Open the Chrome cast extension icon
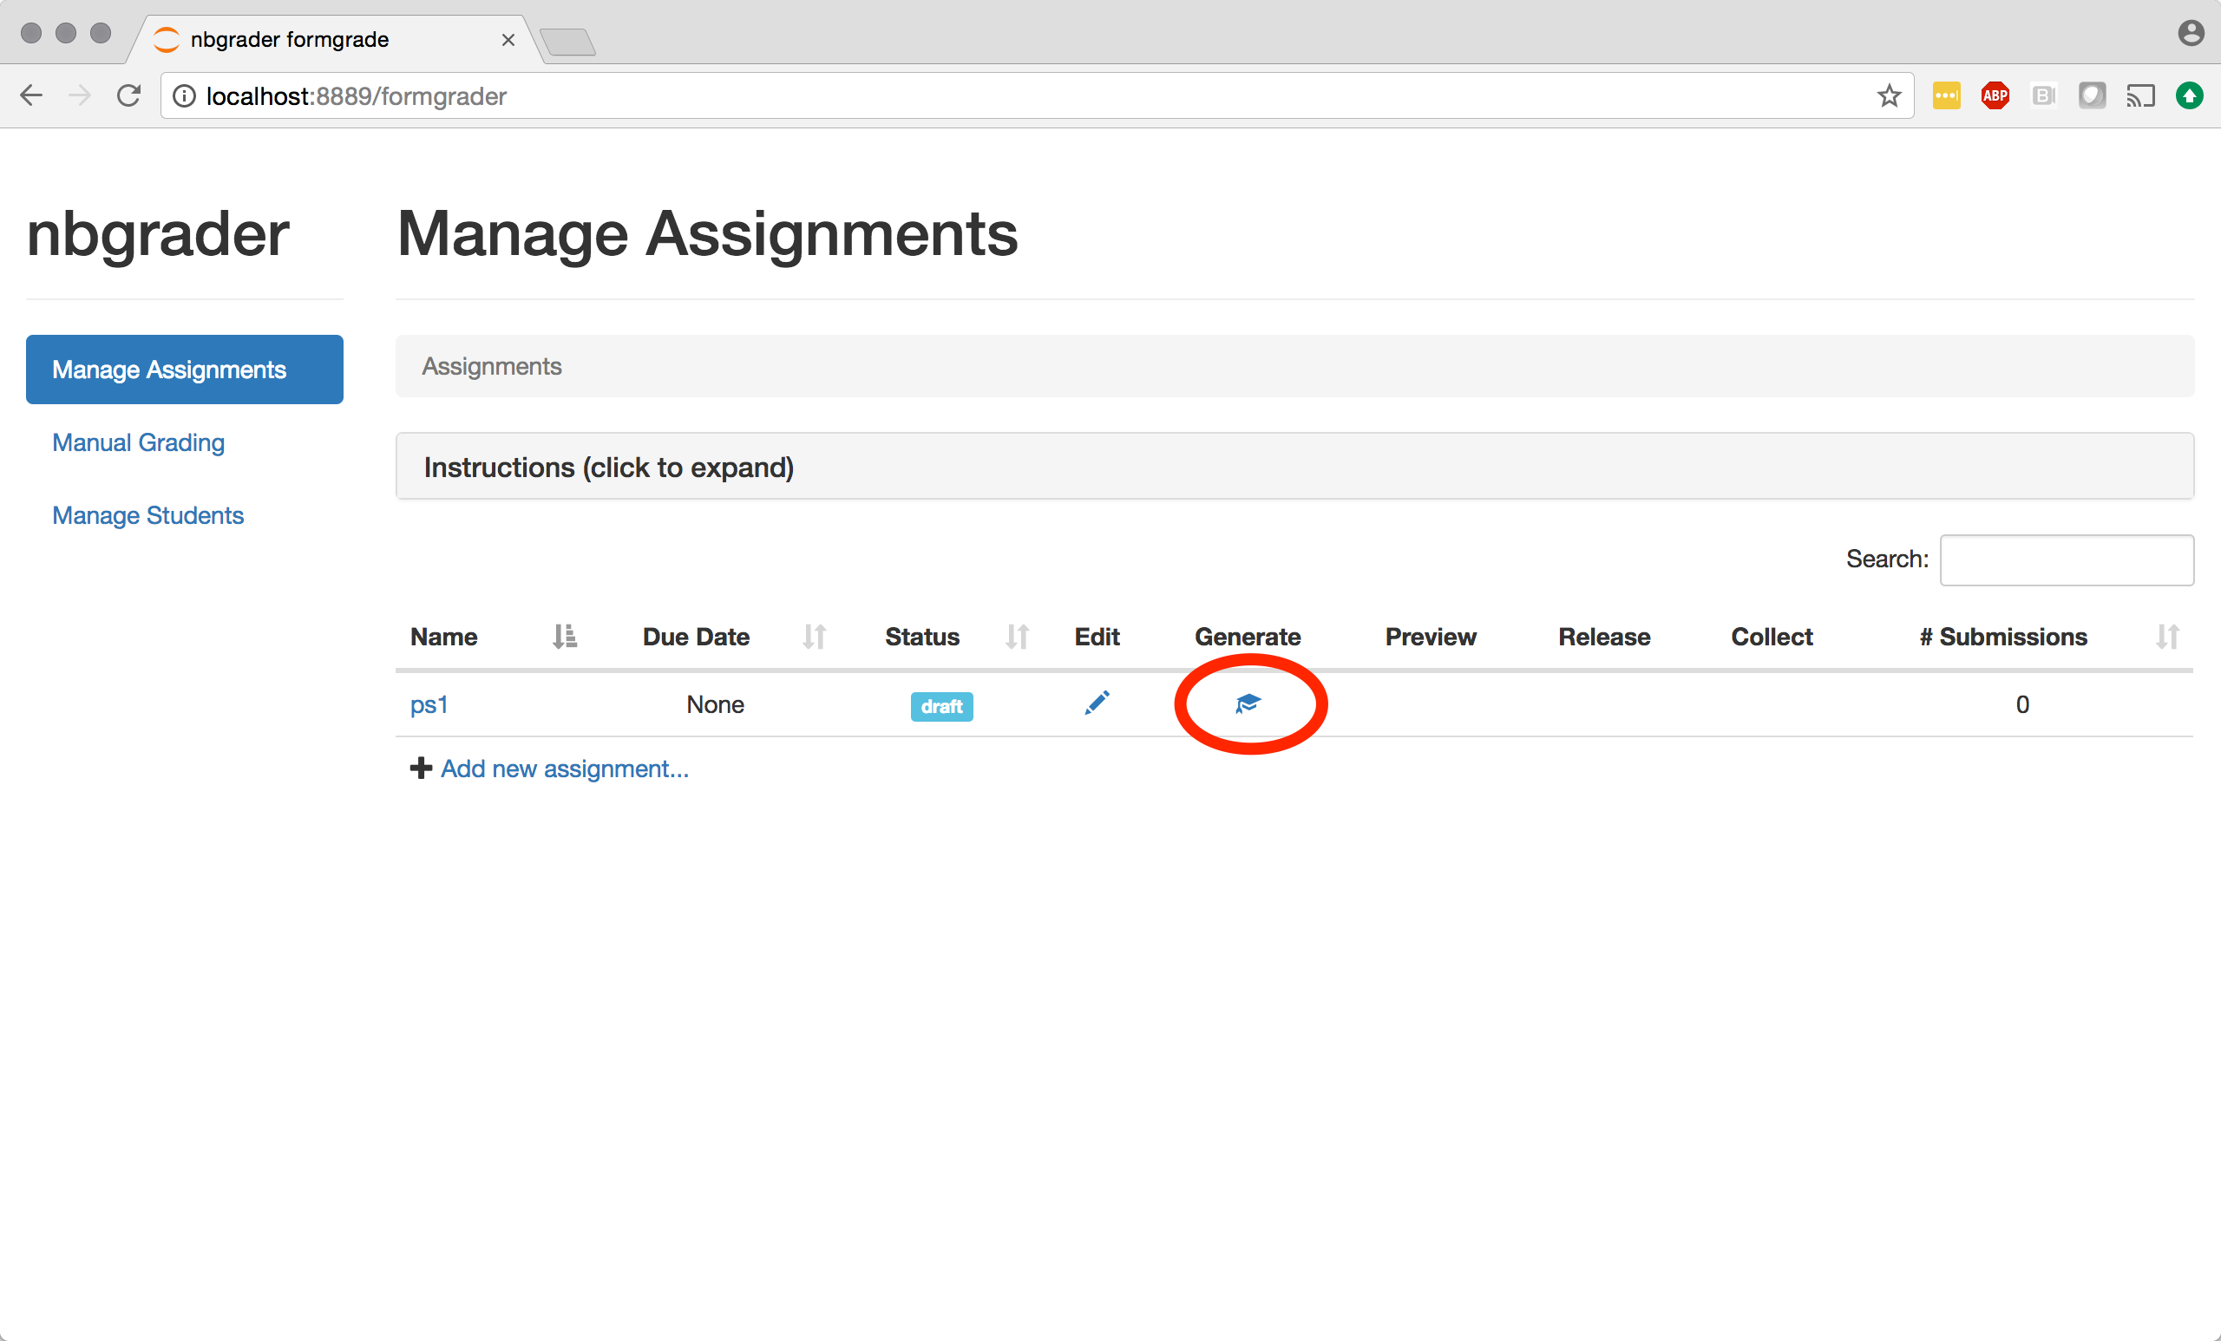The image size is (2221, 1341). (2139, 95)
